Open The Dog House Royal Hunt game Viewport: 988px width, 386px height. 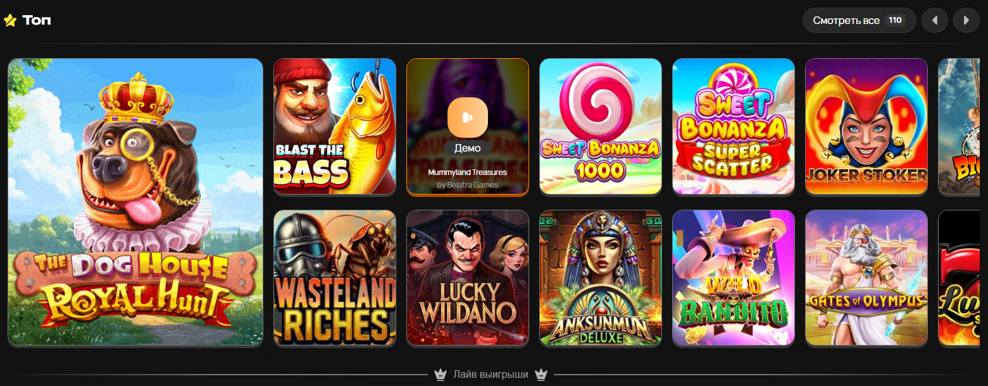pos(135,202)
